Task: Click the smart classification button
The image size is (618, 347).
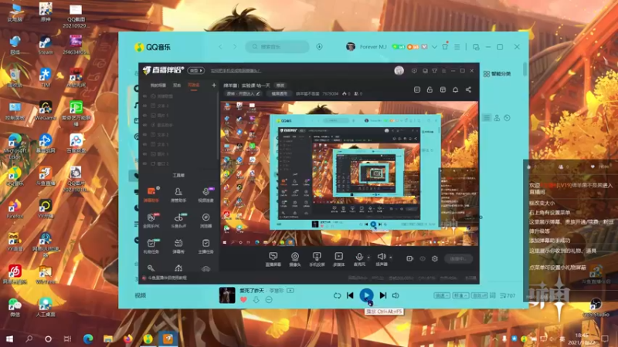Action: (x=497, y=74)
